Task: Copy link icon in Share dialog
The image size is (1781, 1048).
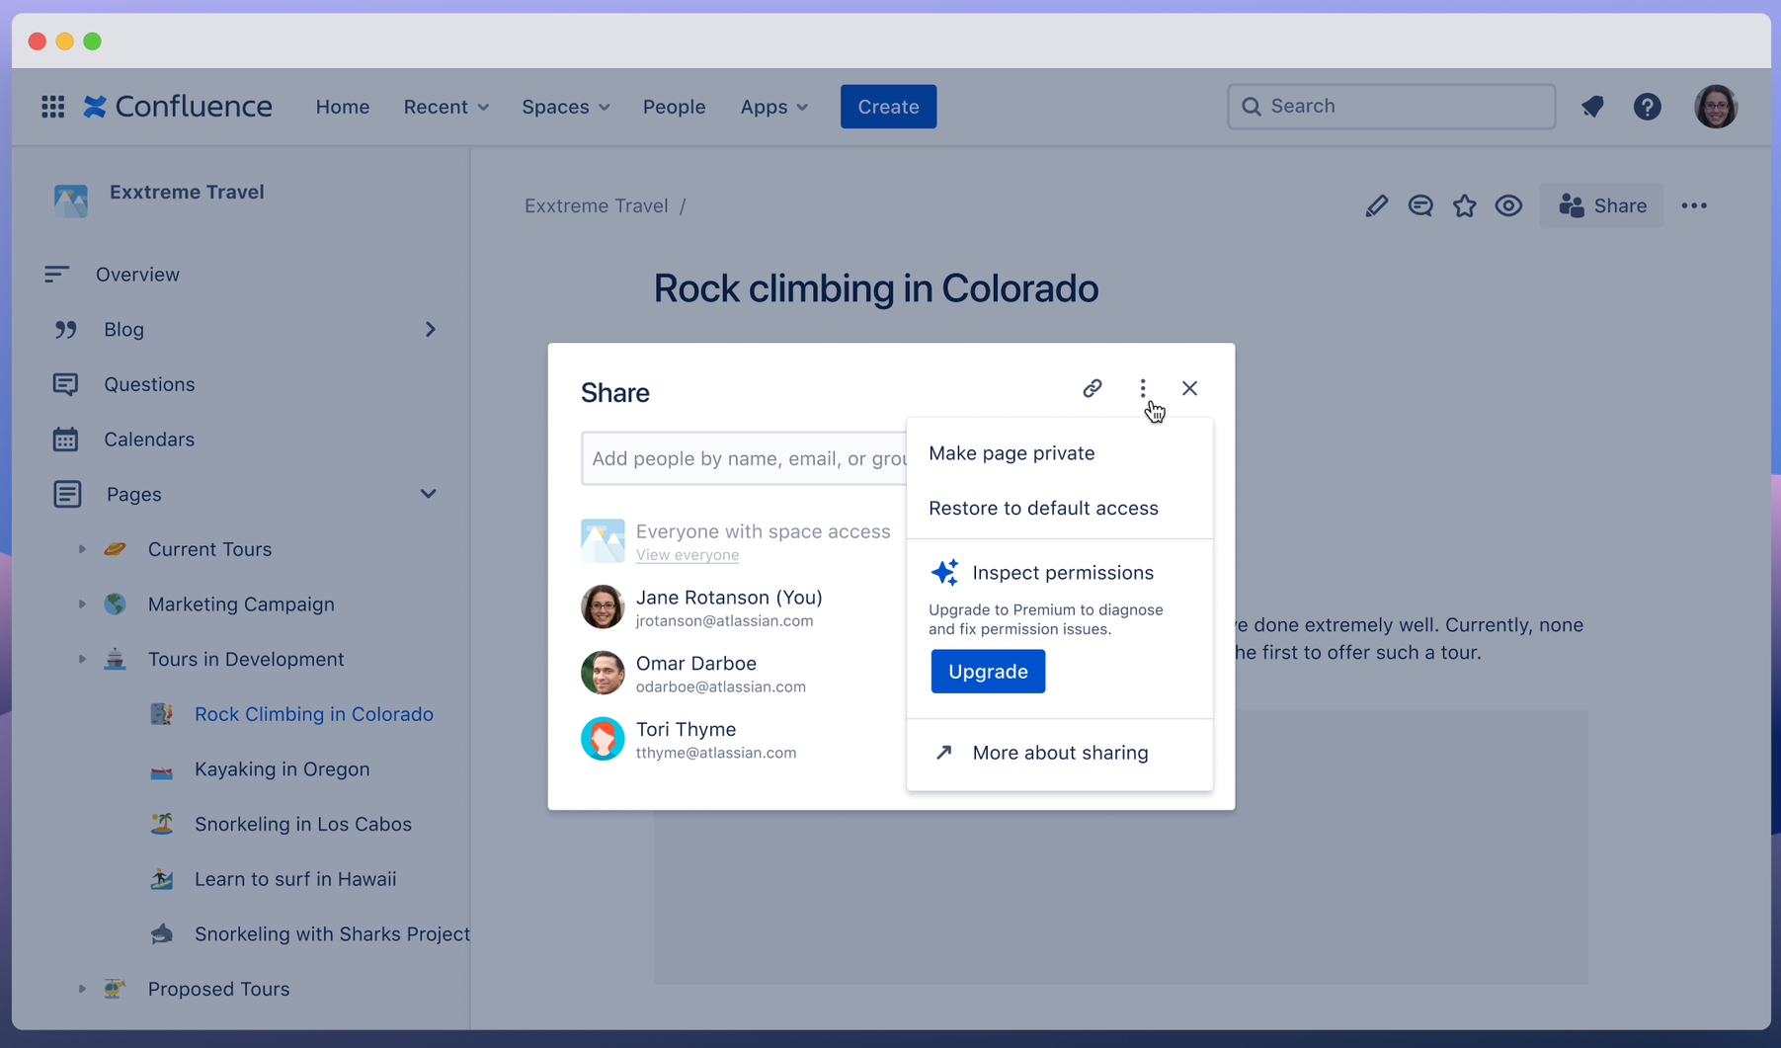Action: [x=1092, y=388]
